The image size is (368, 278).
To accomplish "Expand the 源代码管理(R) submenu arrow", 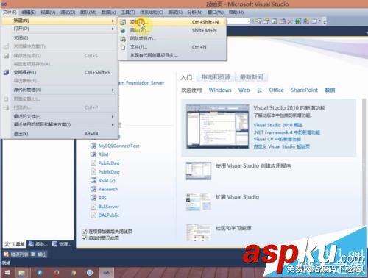I will coord(113,90).
